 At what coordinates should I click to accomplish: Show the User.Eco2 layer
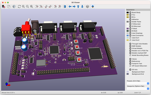click(130, 40)
